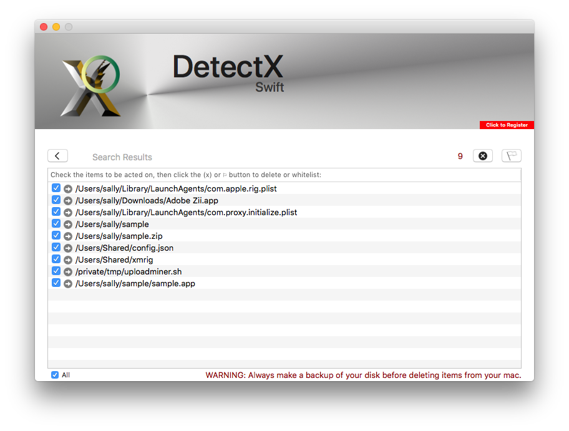Screen dimensions: 569x431
Task: Uncheck the com.proxy.initialize.plist item
Action: [56, 211]
